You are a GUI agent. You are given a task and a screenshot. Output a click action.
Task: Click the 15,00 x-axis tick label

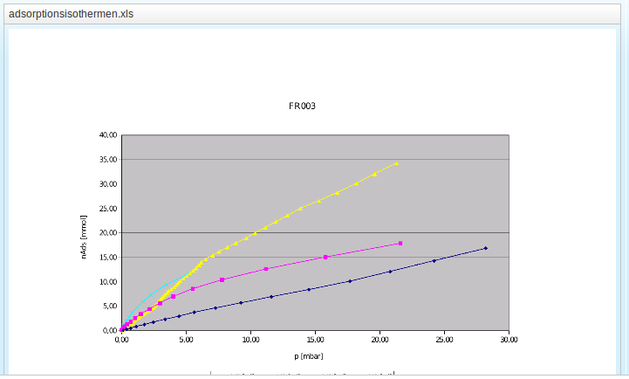(315, 340)
